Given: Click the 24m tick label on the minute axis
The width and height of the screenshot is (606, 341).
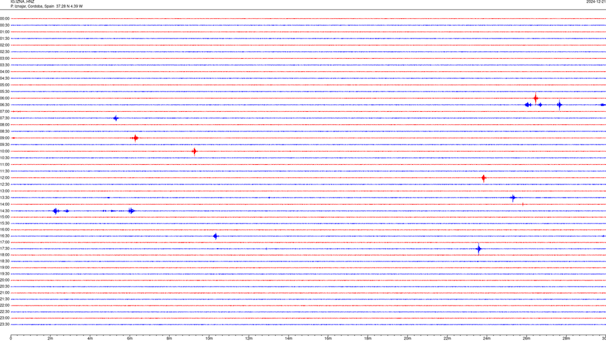Looking at the screenshot, I should [x=487, y=338].
